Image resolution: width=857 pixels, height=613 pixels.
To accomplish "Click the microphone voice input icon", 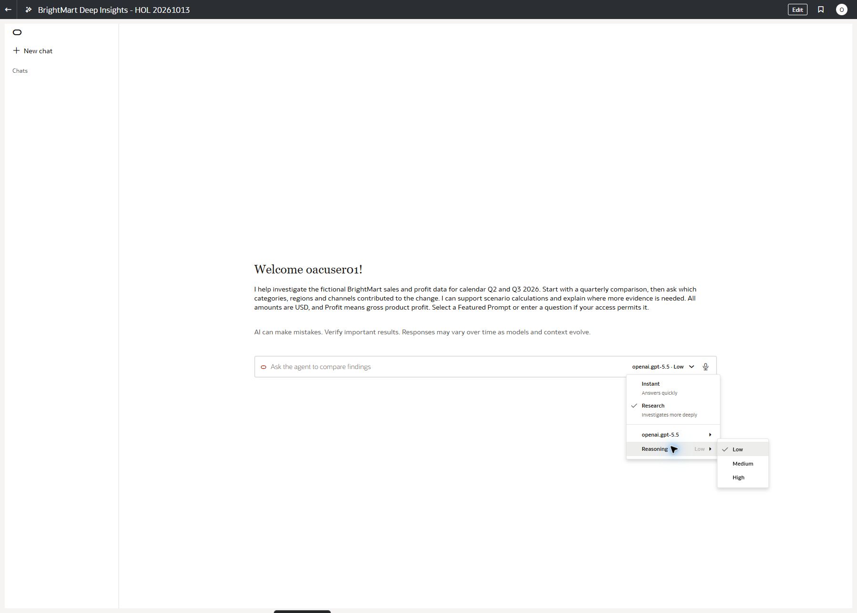I will click(x=706, y=367).
